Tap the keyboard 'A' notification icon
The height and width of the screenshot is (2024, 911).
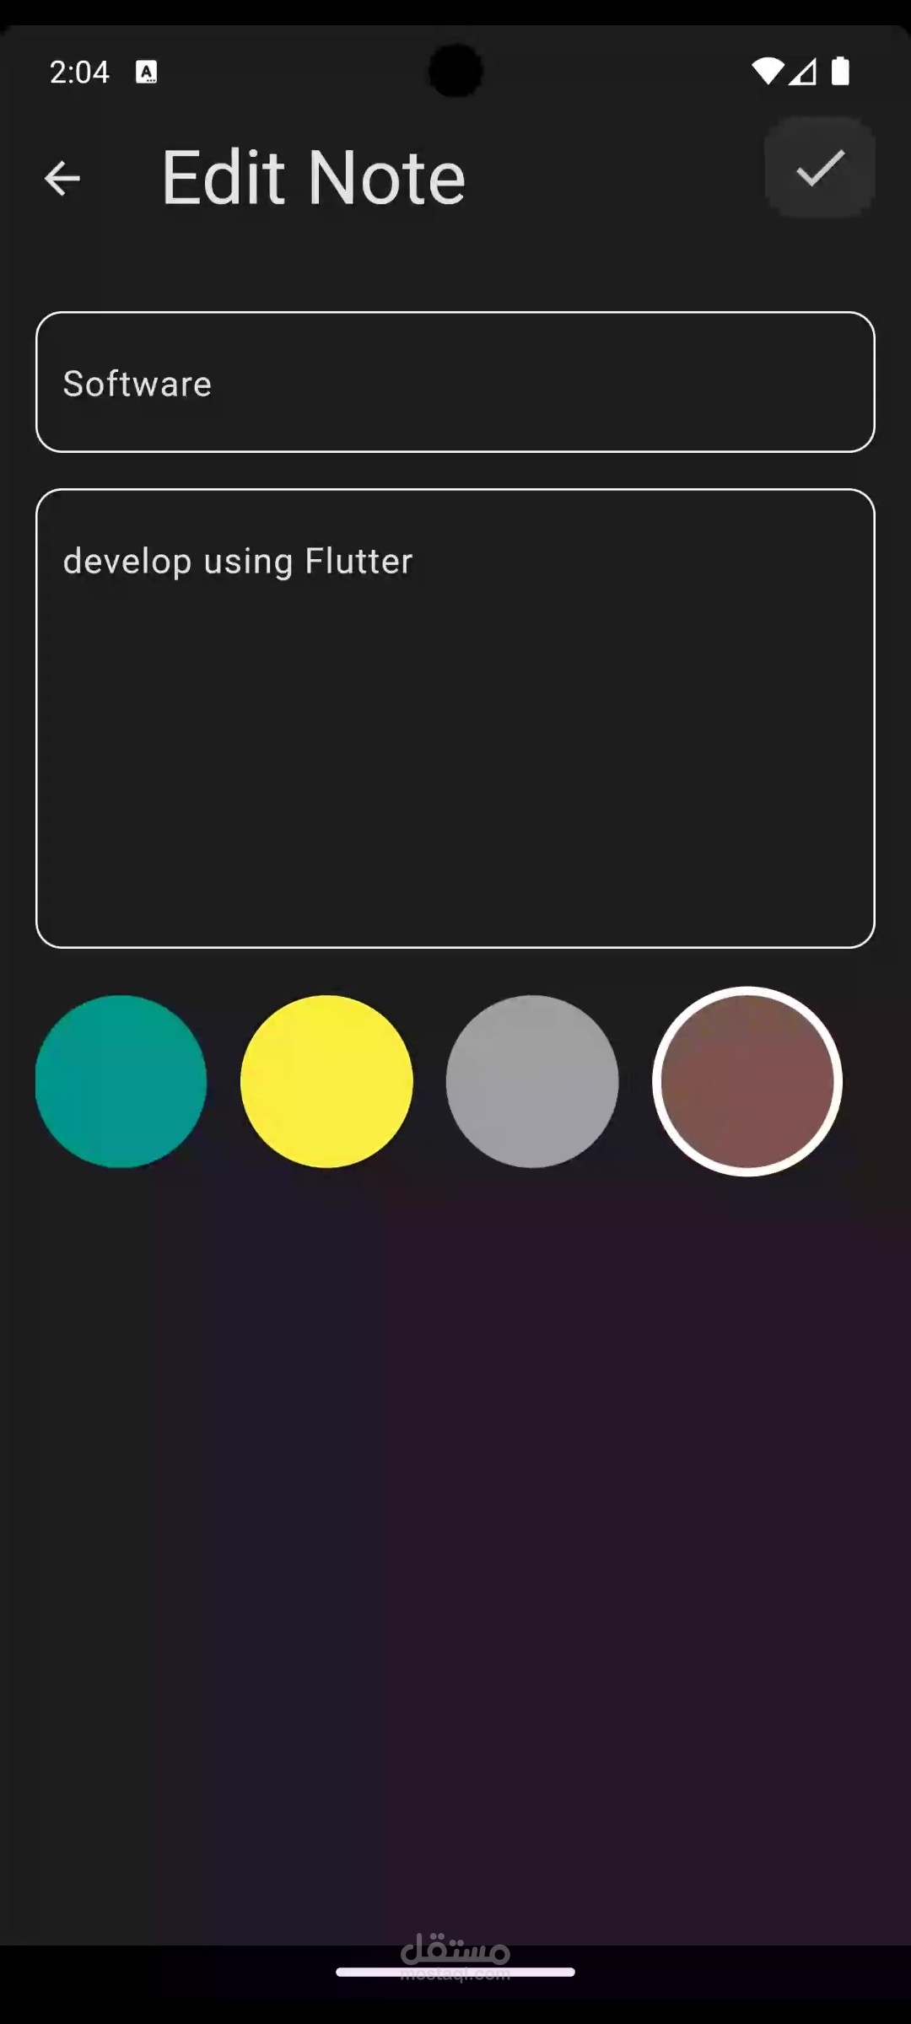(146, 73)
